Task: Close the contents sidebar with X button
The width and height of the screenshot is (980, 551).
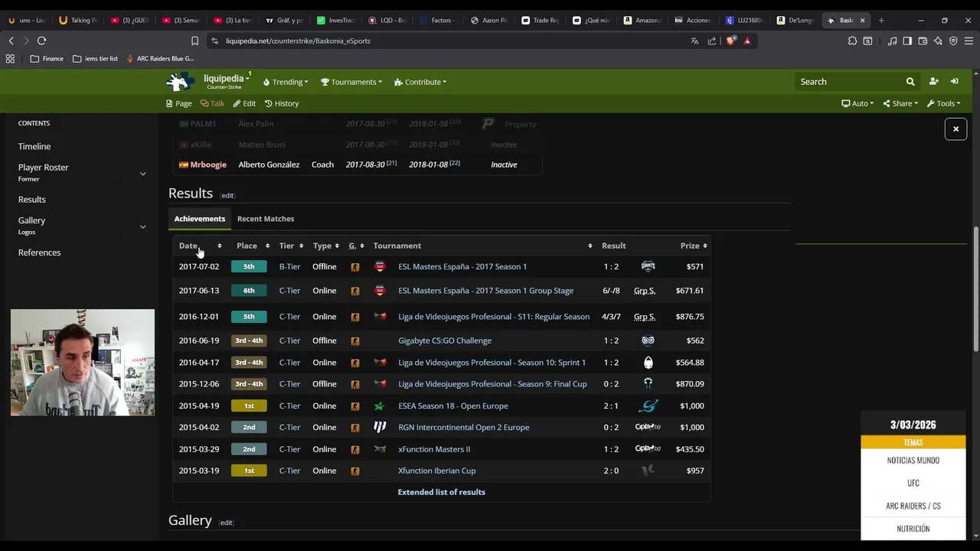Action: pos(955,129)
